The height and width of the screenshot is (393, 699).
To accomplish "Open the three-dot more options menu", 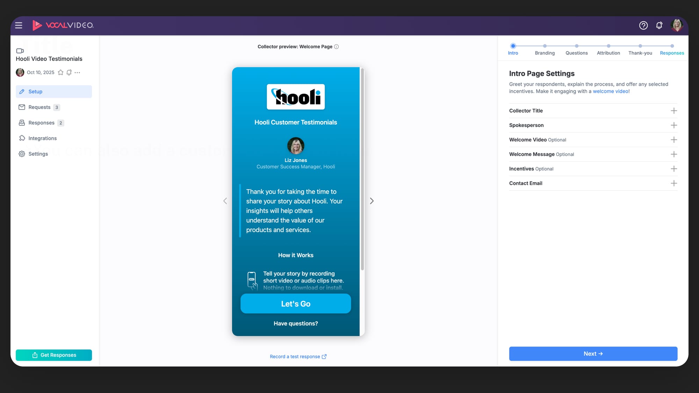I will [77, 72].
